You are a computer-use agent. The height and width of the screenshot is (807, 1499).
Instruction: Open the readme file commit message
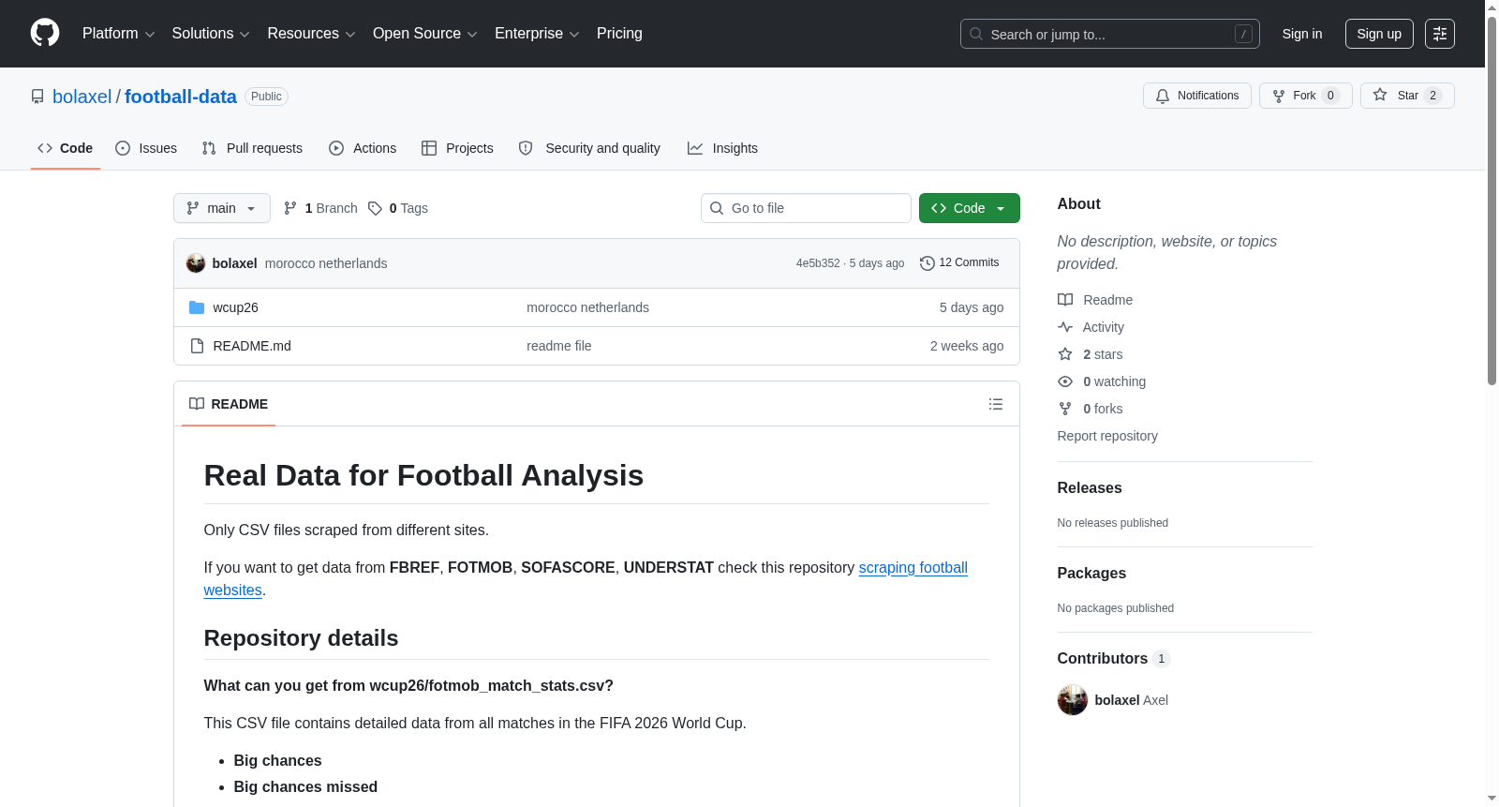tap(559, 346)
